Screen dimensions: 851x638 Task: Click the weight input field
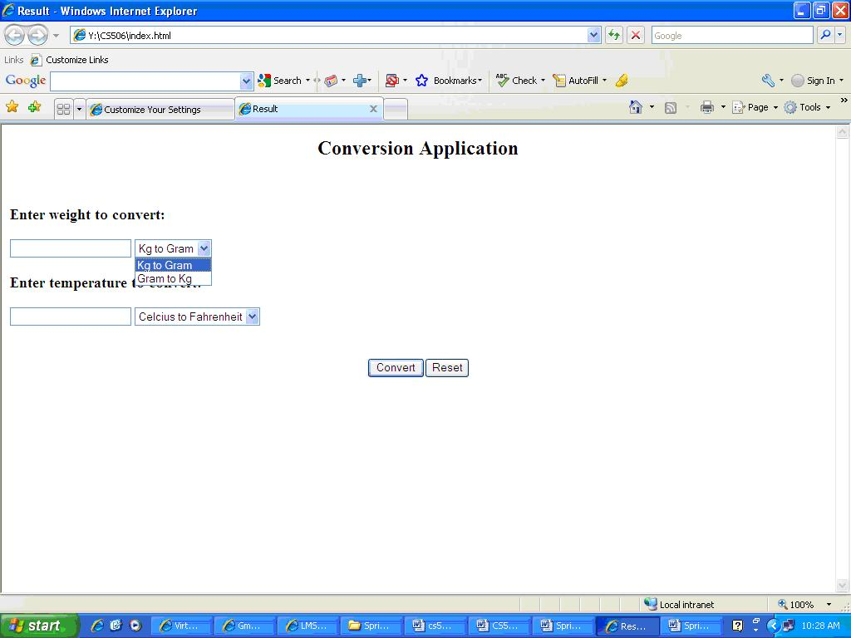click(x=69, y=248)
